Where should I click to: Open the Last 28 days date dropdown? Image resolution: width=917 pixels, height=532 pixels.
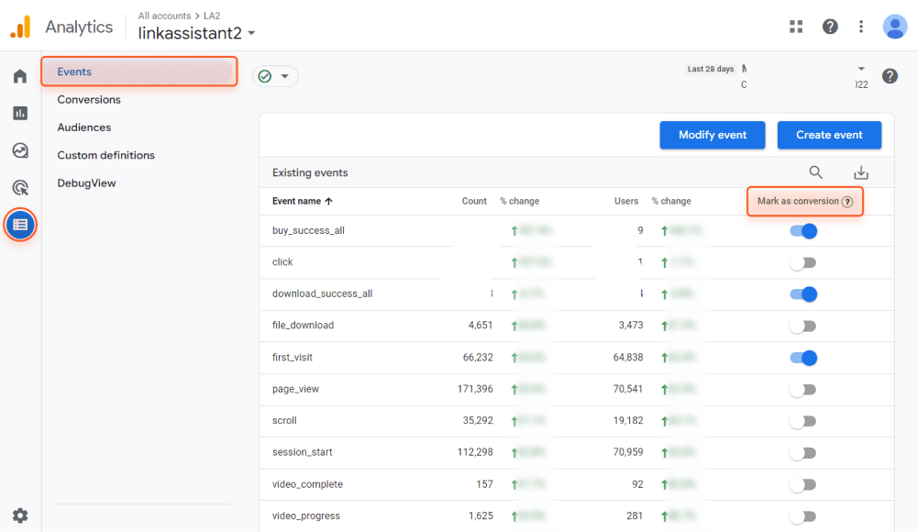point(861,69)
